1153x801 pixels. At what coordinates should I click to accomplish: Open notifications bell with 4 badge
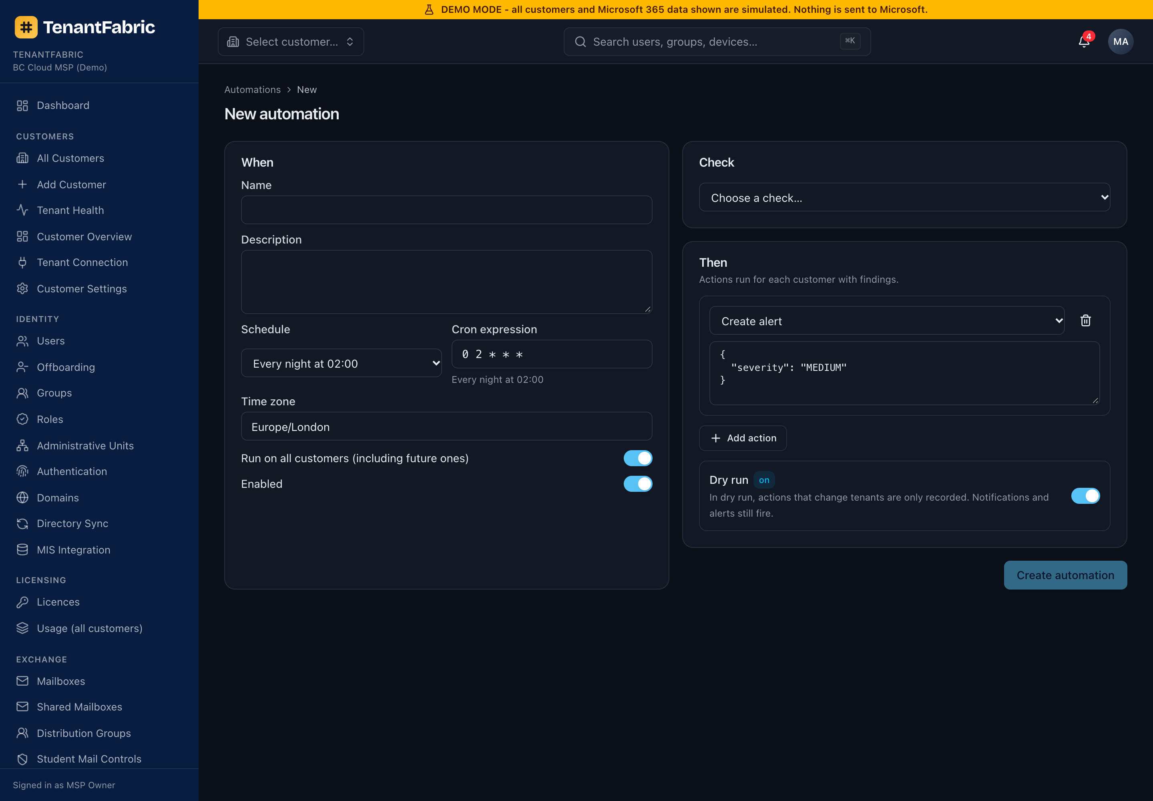(1084, 41)
